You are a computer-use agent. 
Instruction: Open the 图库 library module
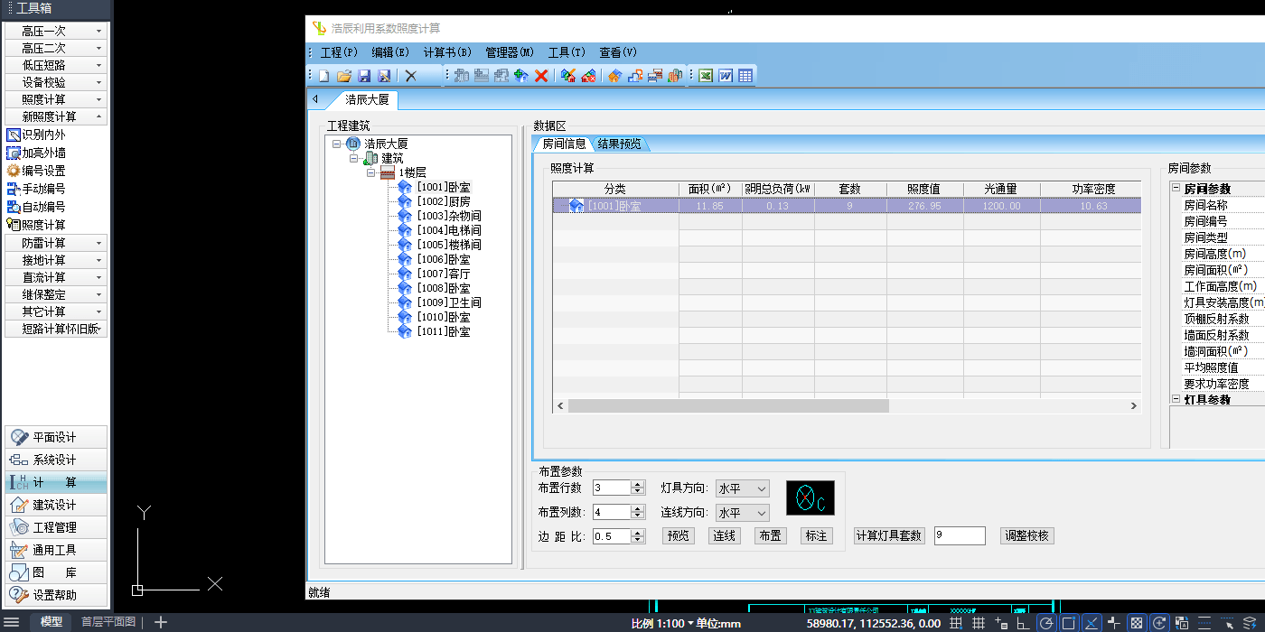[55, 572]
